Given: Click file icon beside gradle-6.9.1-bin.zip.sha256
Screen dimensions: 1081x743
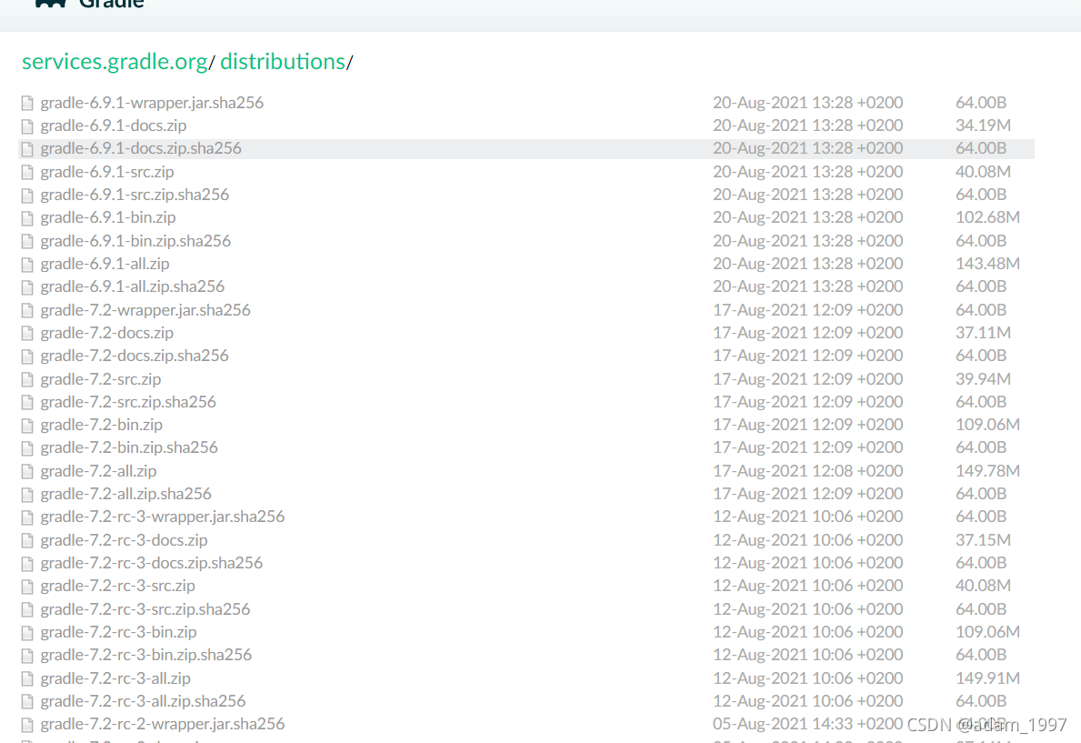Looking at the screenshot, I should 27,242.
